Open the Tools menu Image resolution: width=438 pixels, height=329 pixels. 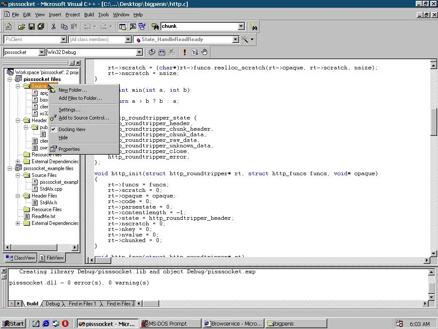click(x=104, y=15)
